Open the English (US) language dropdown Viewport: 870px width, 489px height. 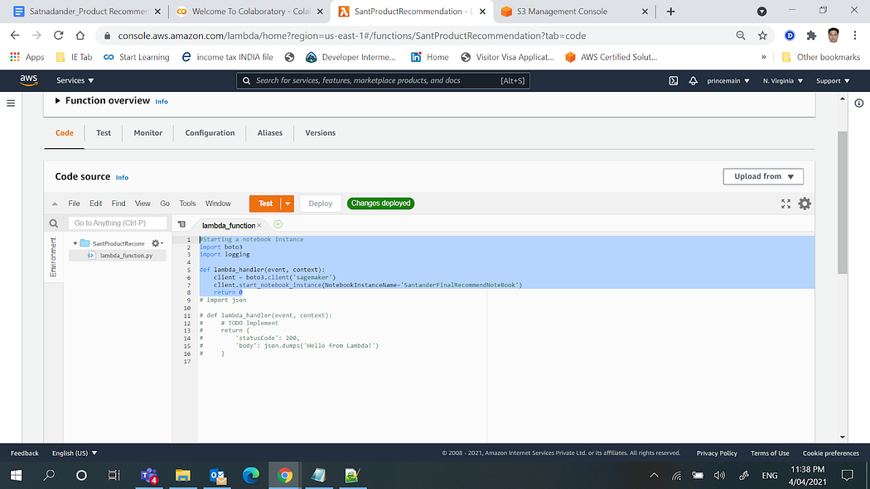tap(75, 453)
